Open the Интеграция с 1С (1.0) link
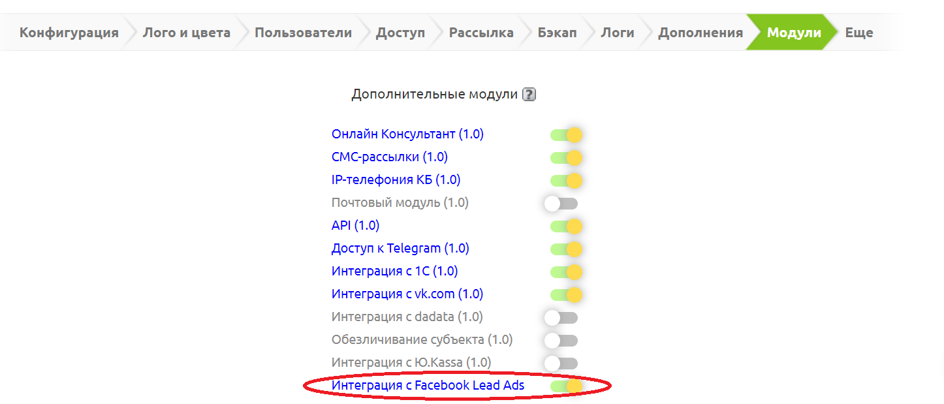944x404 pixels. [x=394, y=272]
